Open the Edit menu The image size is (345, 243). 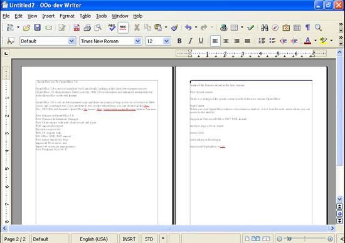pyautogui.click(x=18, y=16)
